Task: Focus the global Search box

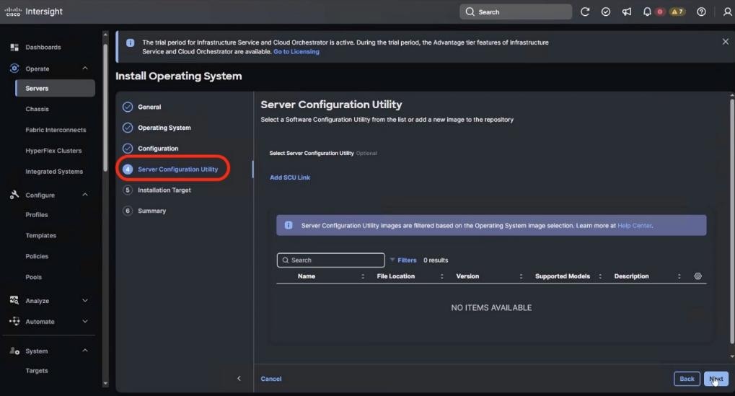Action: 516,12
